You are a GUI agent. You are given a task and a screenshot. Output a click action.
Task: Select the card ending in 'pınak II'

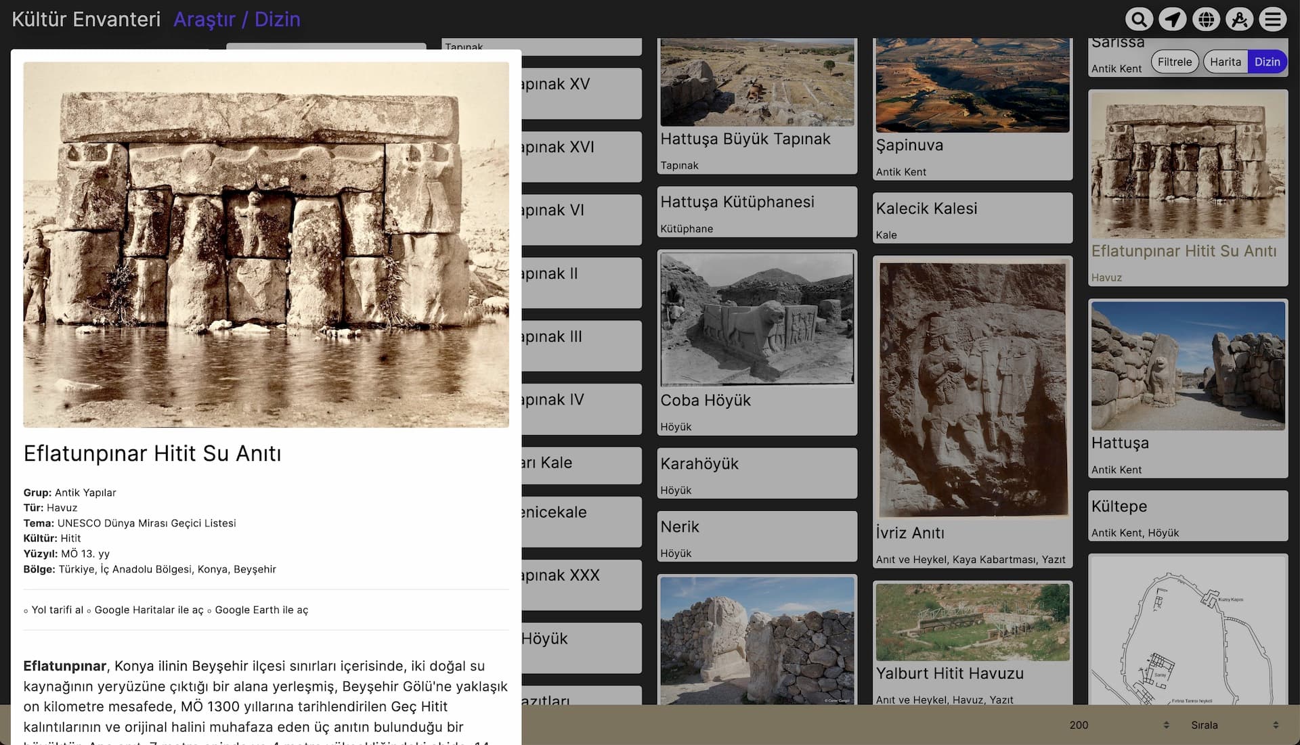(x=582, y=283)
